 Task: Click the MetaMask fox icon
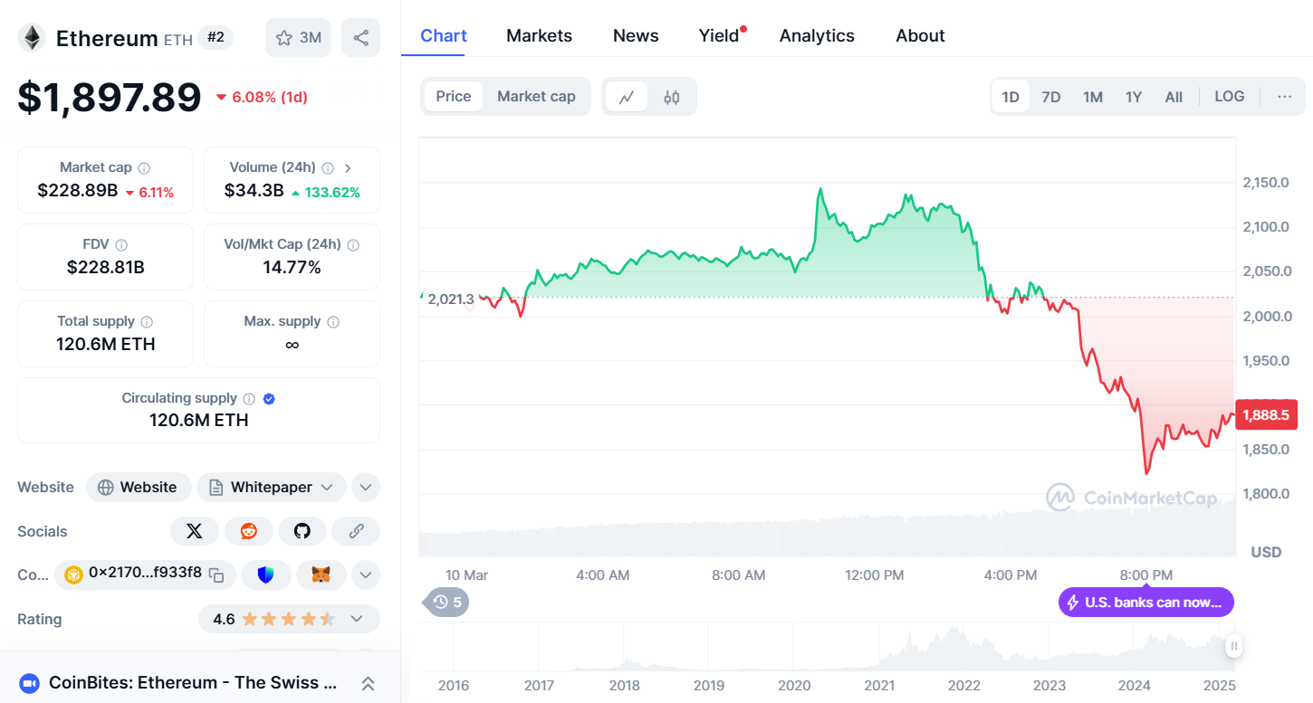pos(321,575)
